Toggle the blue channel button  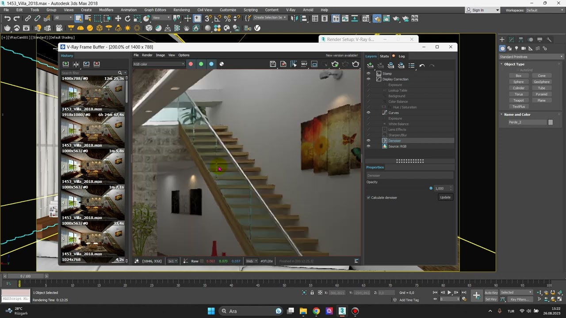211,64
